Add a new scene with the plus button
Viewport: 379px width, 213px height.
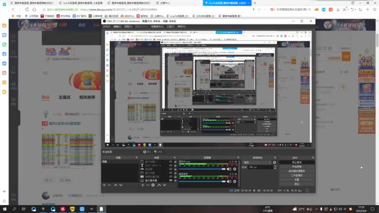coord(104,185)
